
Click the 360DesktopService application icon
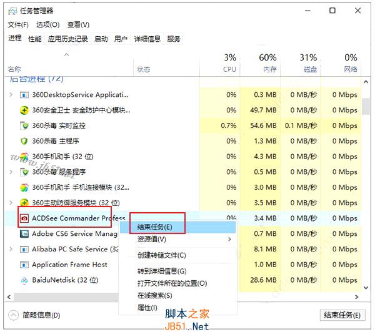coord(24,95)
